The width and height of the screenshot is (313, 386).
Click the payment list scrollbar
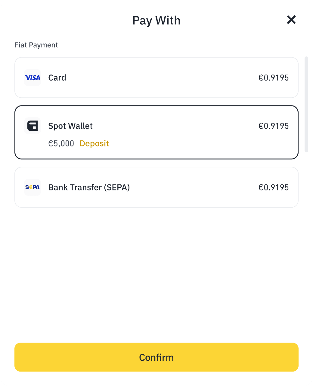pos(306,104)
